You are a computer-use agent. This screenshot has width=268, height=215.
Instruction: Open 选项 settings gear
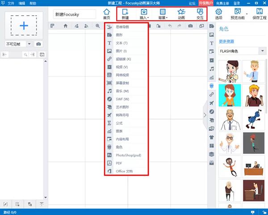click(218, 13)
